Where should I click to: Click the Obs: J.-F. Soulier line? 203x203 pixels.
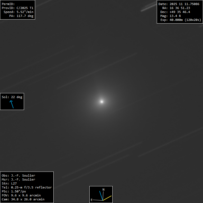click(19, 176)
